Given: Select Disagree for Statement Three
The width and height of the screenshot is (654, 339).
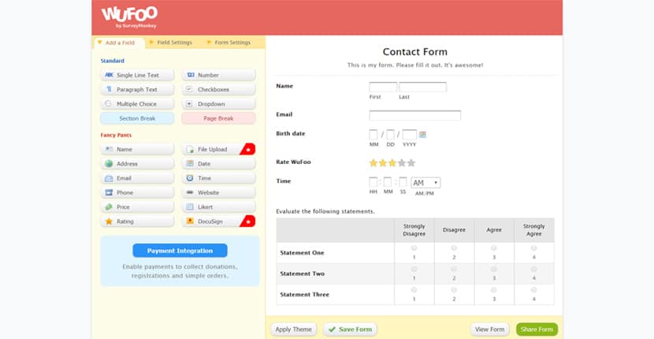Looking at the screenshot, I should [x=454, y=290].
